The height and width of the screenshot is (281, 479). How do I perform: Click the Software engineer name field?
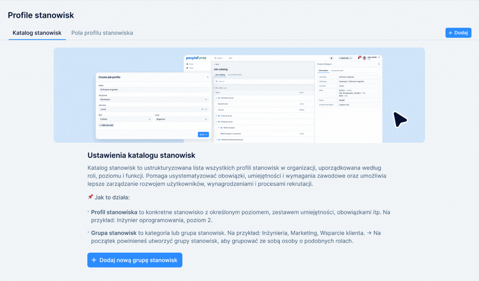(x=153, y=90)
